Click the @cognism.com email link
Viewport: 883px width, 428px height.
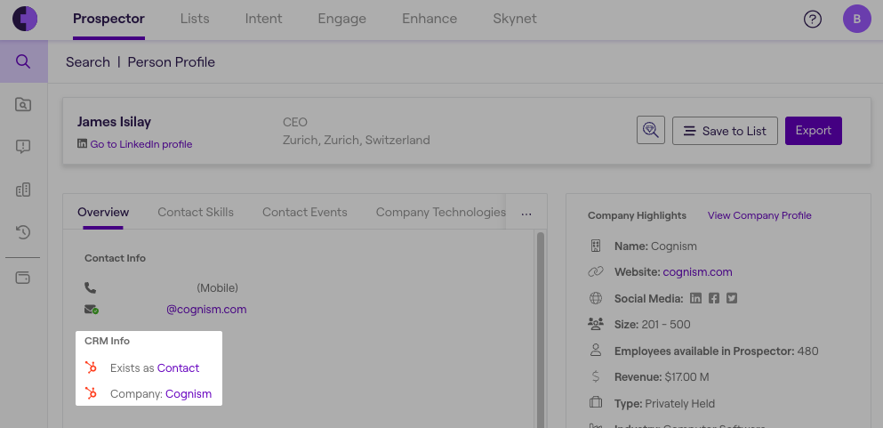pyautogui.click(x=206, y=309)
